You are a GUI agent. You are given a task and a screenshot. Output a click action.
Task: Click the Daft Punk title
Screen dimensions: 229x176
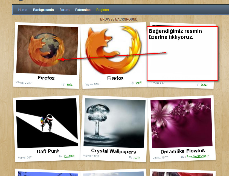tap(48, 151)
